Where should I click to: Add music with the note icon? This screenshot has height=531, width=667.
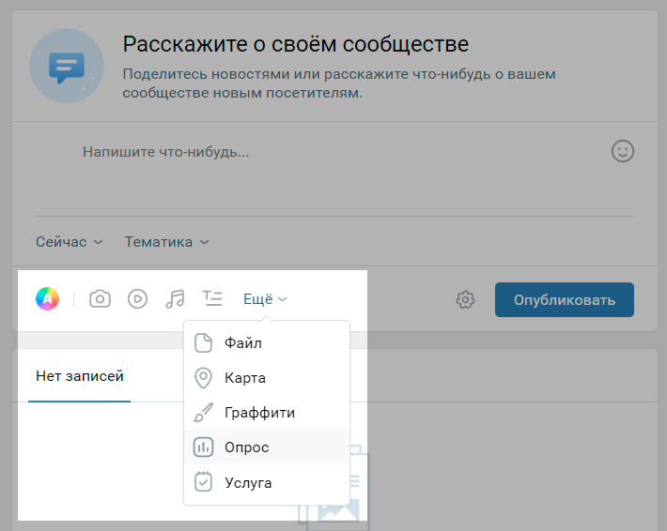coord(175,299)
